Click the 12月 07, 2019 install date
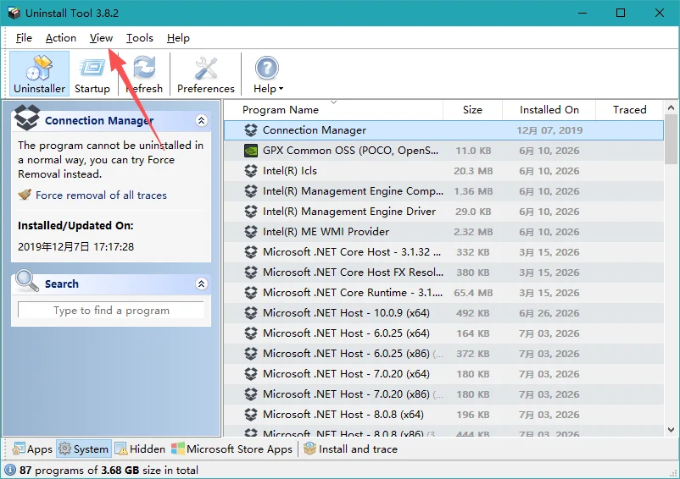 point(549,130)
